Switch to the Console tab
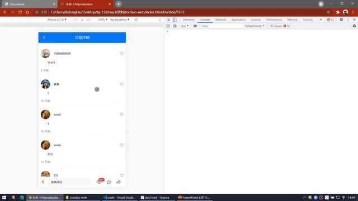This screenshot has width=358, height=201. 205,20
